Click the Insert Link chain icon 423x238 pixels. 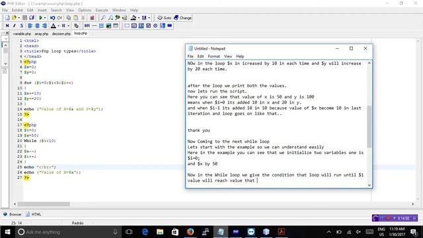click(x=77, y=26)
